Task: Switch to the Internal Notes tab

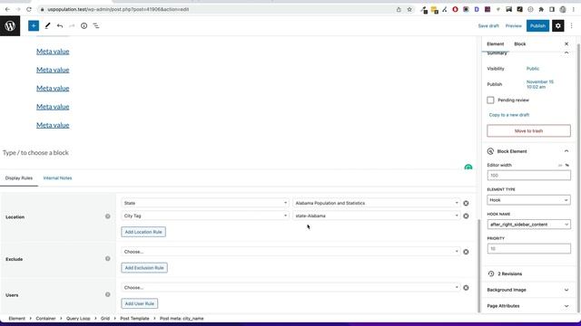Action: 57,178
